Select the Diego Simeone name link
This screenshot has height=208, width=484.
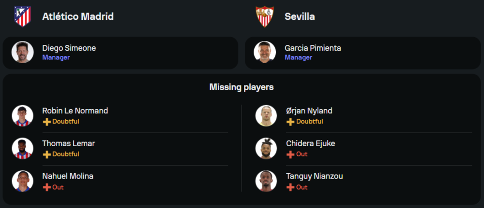pyautogui.click(x=69, y=48)
